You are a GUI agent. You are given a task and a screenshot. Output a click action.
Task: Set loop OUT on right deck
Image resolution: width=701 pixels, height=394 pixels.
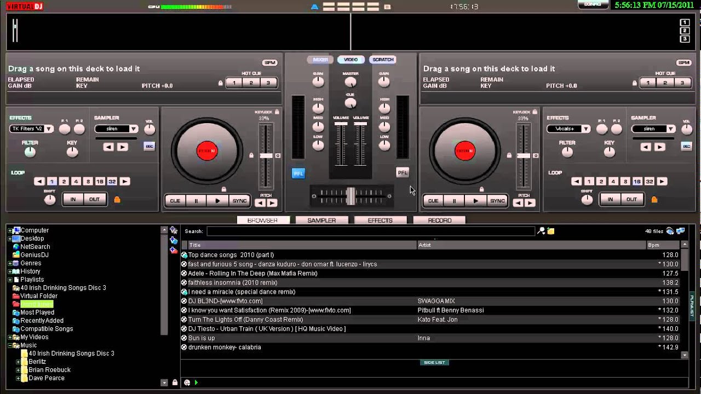(x=631, y=199)
